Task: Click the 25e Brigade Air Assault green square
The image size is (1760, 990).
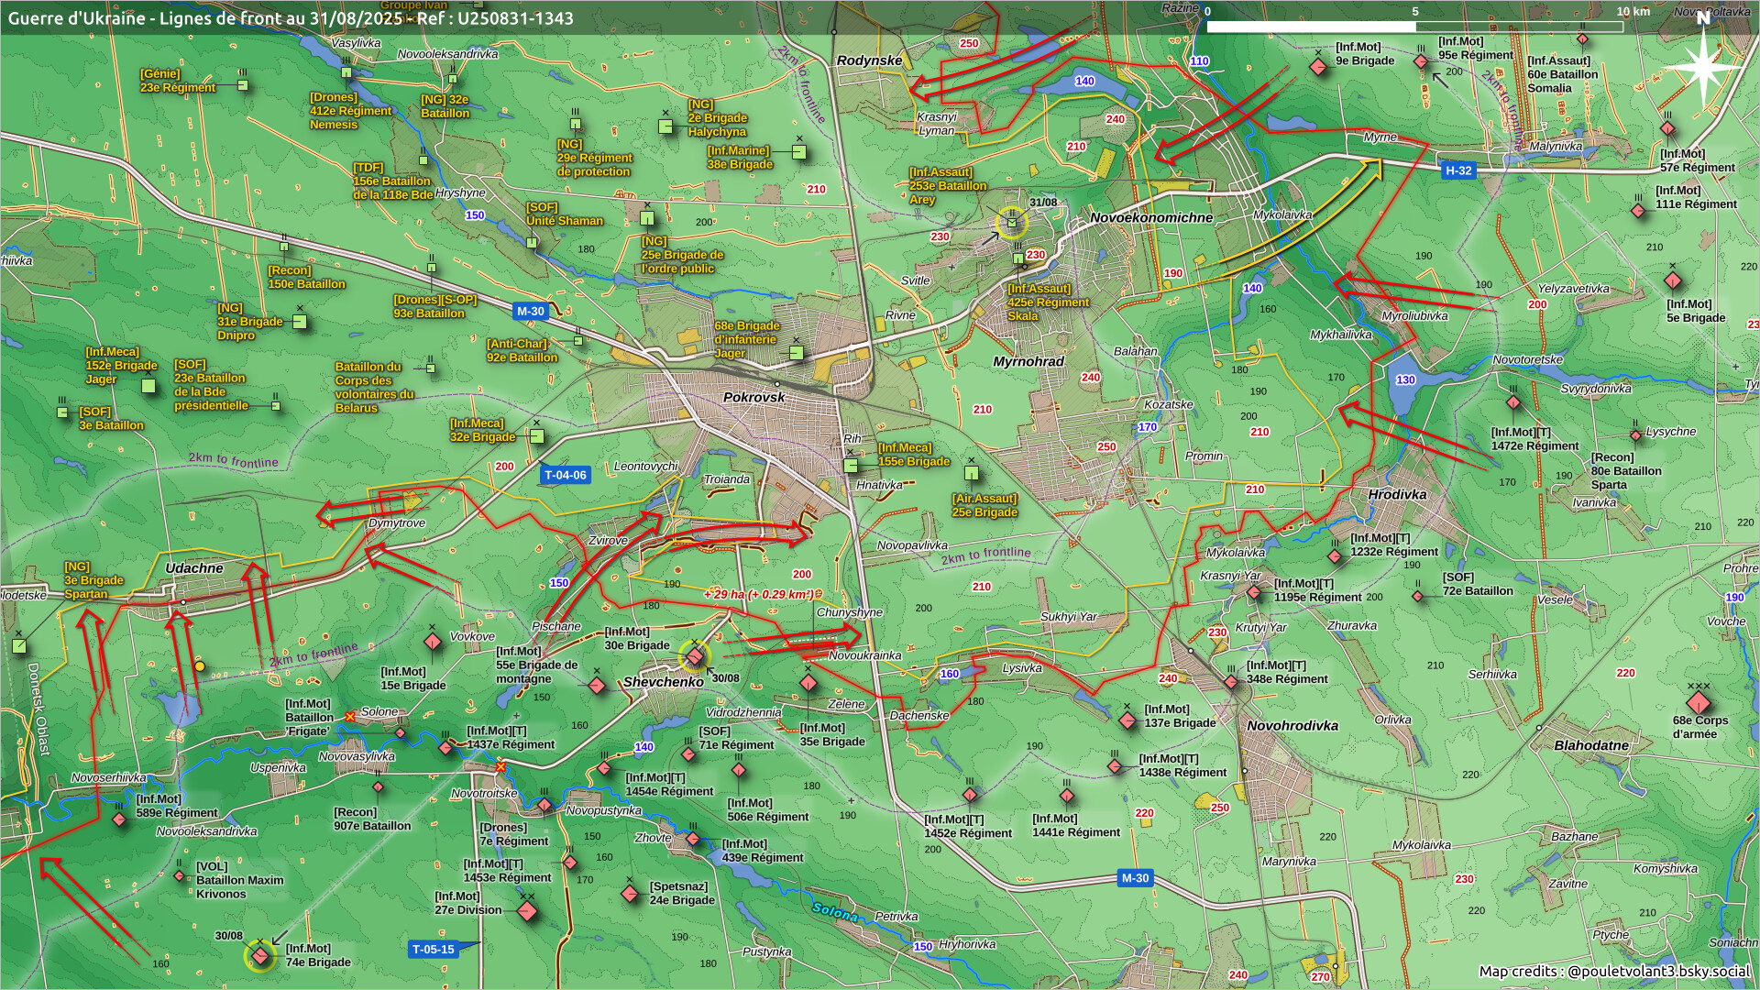Action: pos(972,473)
